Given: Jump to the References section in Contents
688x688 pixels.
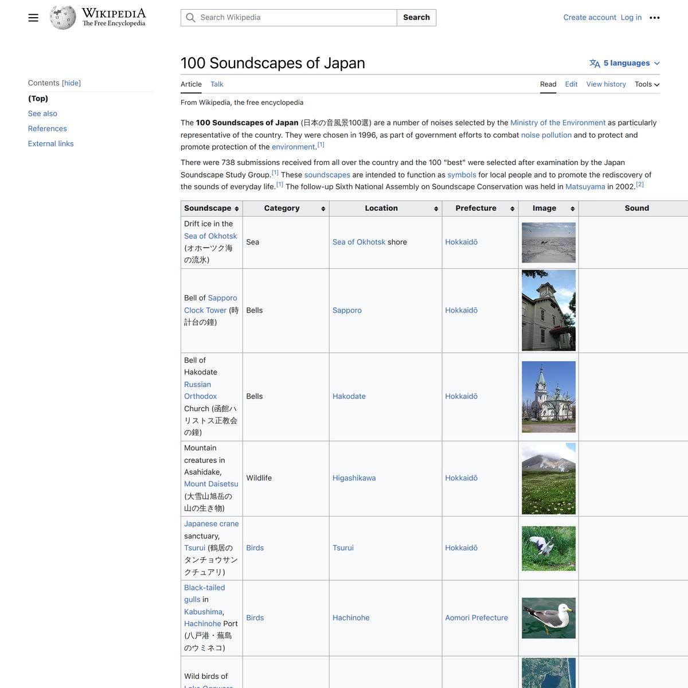Looking at the screenshot, I should [48, 128].
